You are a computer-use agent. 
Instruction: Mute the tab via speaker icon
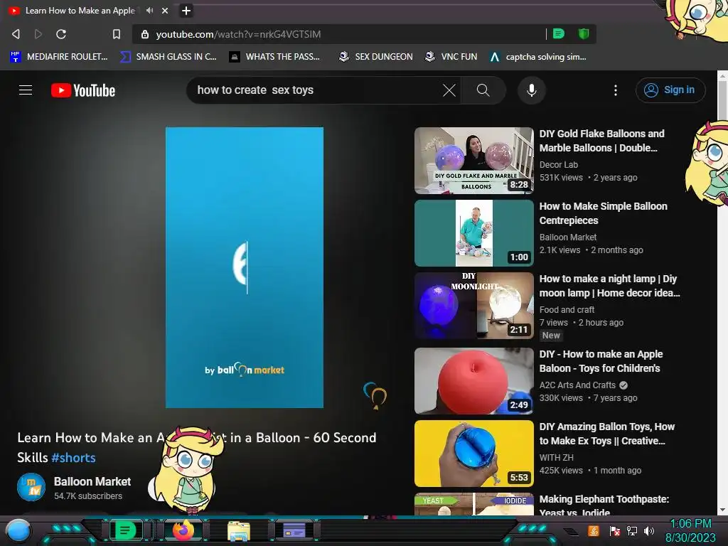(149, 10)
